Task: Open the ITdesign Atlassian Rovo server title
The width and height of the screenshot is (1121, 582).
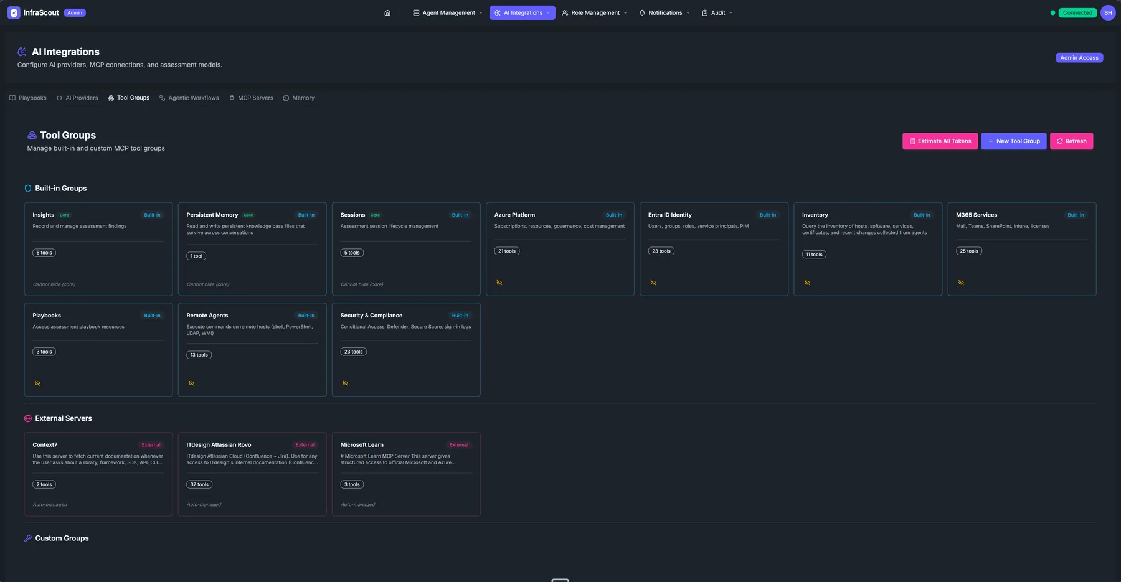Action: coord(219,445)
